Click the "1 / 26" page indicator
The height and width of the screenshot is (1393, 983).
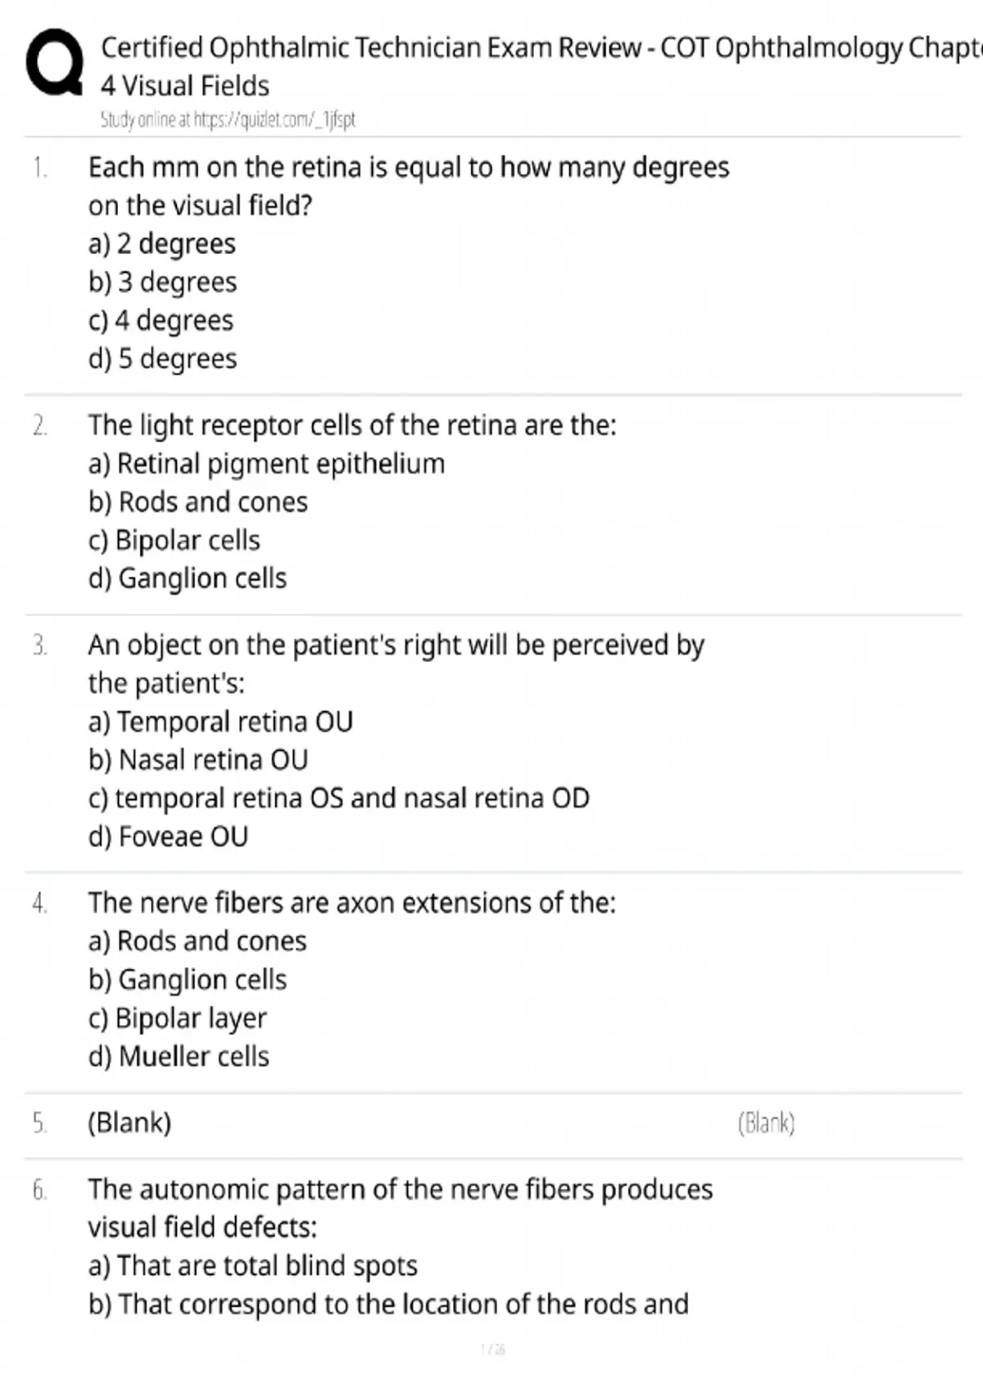tap(492, 1349)
